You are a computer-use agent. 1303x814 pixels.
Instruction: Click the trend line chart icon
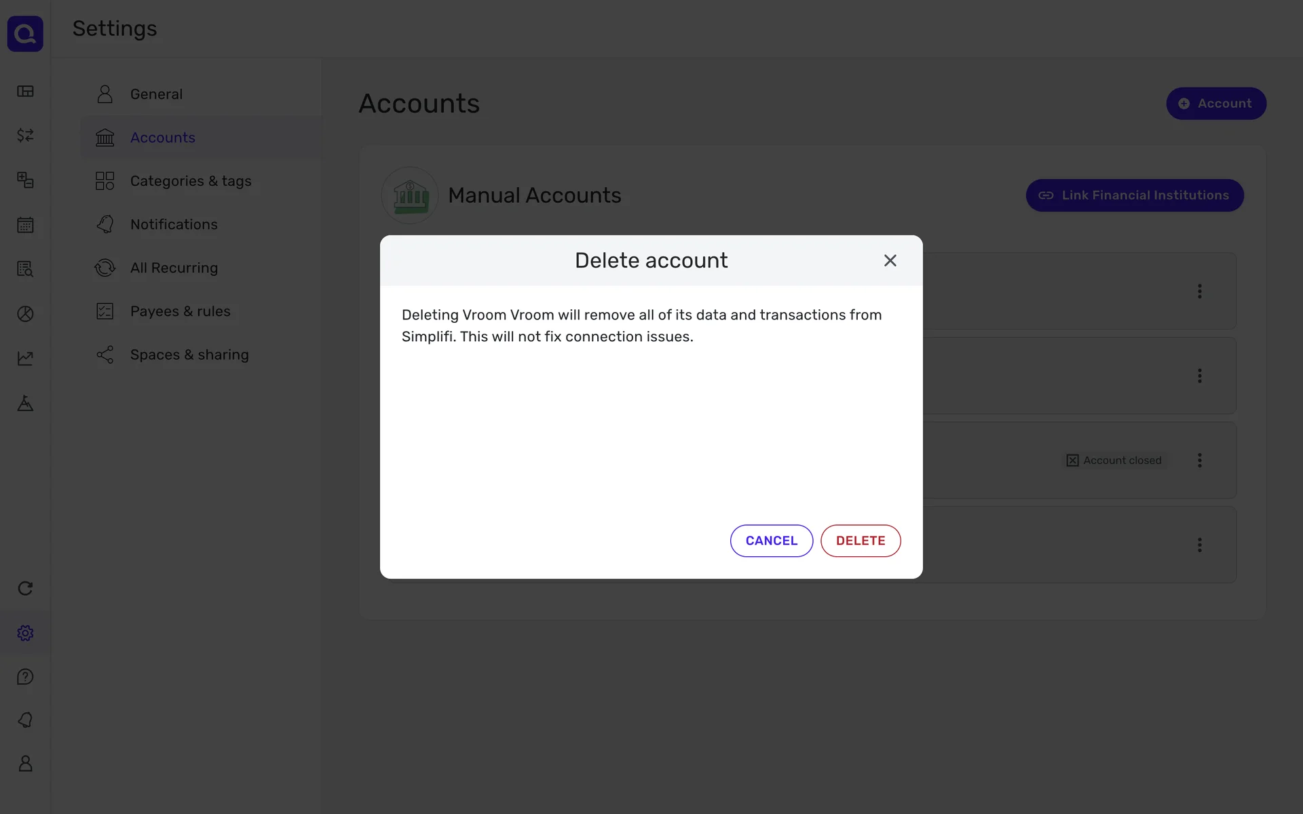point(25,358)
